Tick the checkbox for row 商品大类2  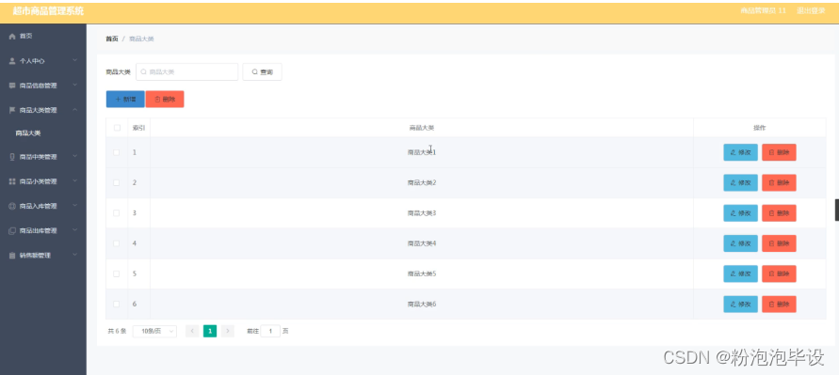point(117,182)
